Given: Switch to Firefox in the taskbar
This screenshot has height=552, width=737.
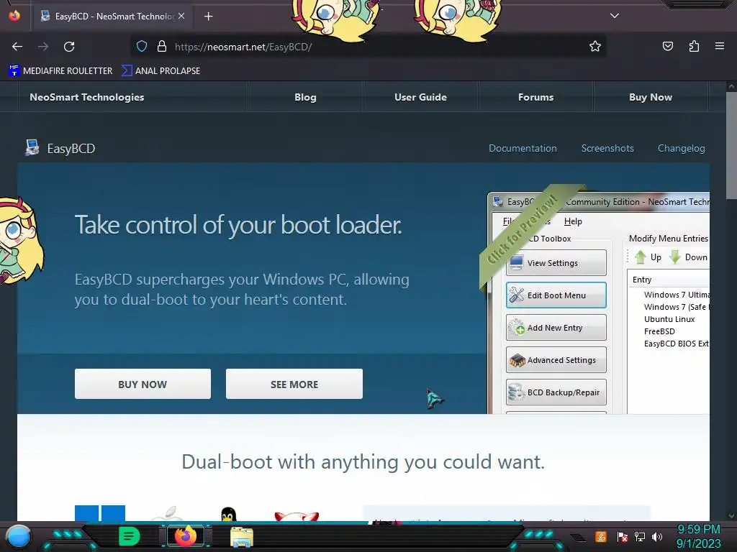Looking at the screenshot, I should pyautogui.click(x=185, y=536).
